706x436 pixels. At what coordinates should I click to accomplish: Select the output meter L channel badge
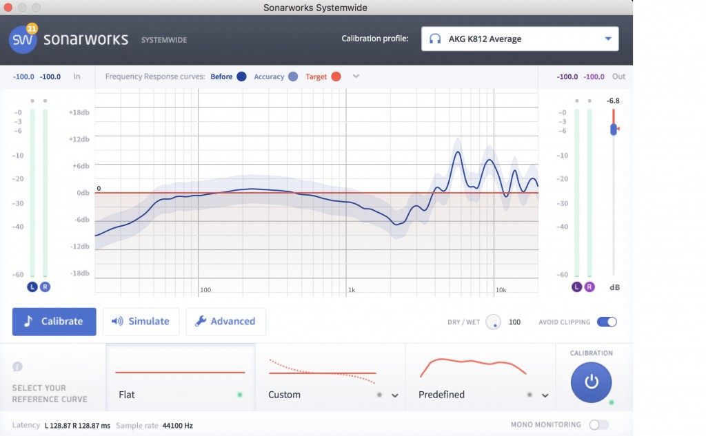point(577,287)
